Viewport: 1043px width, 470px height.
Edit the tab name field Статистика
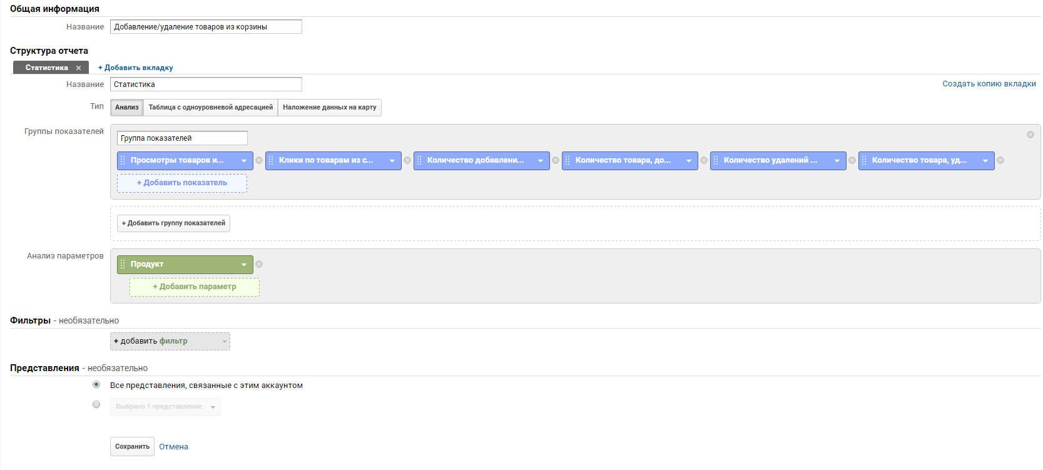point(206,84)
